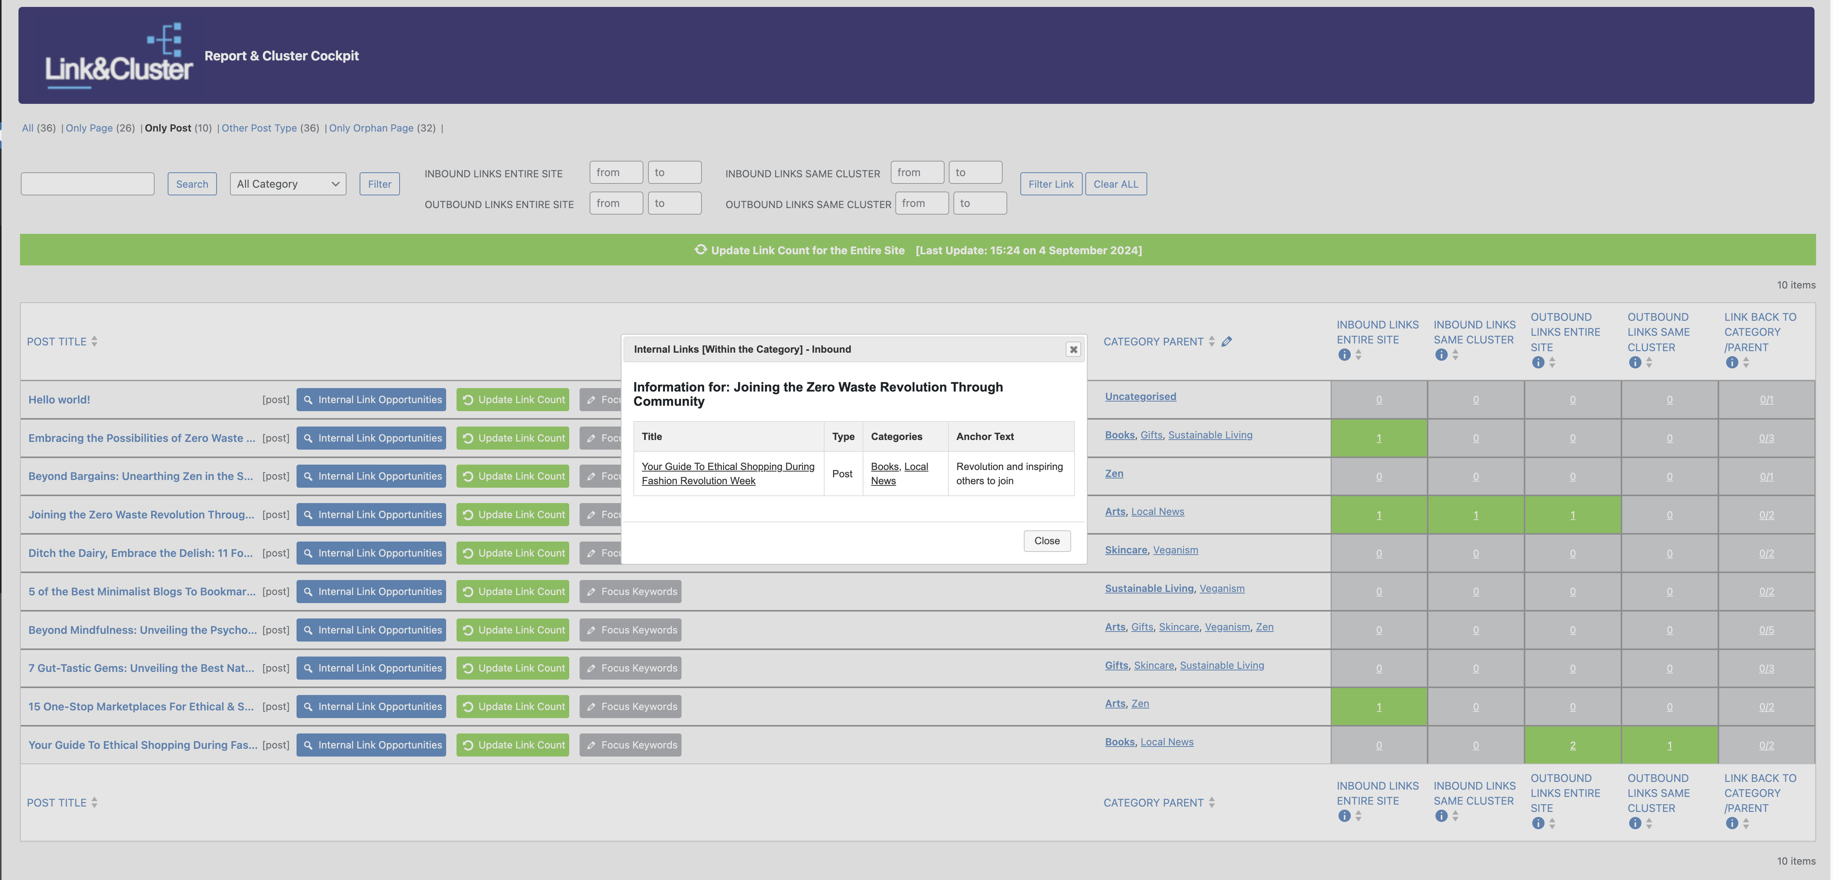
Task: Click the refresh icon in the green update bar
Action: [x=701, y=250]
